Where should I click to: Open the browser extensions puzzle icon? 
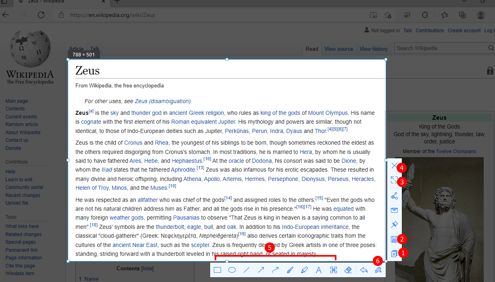(425, 15)
